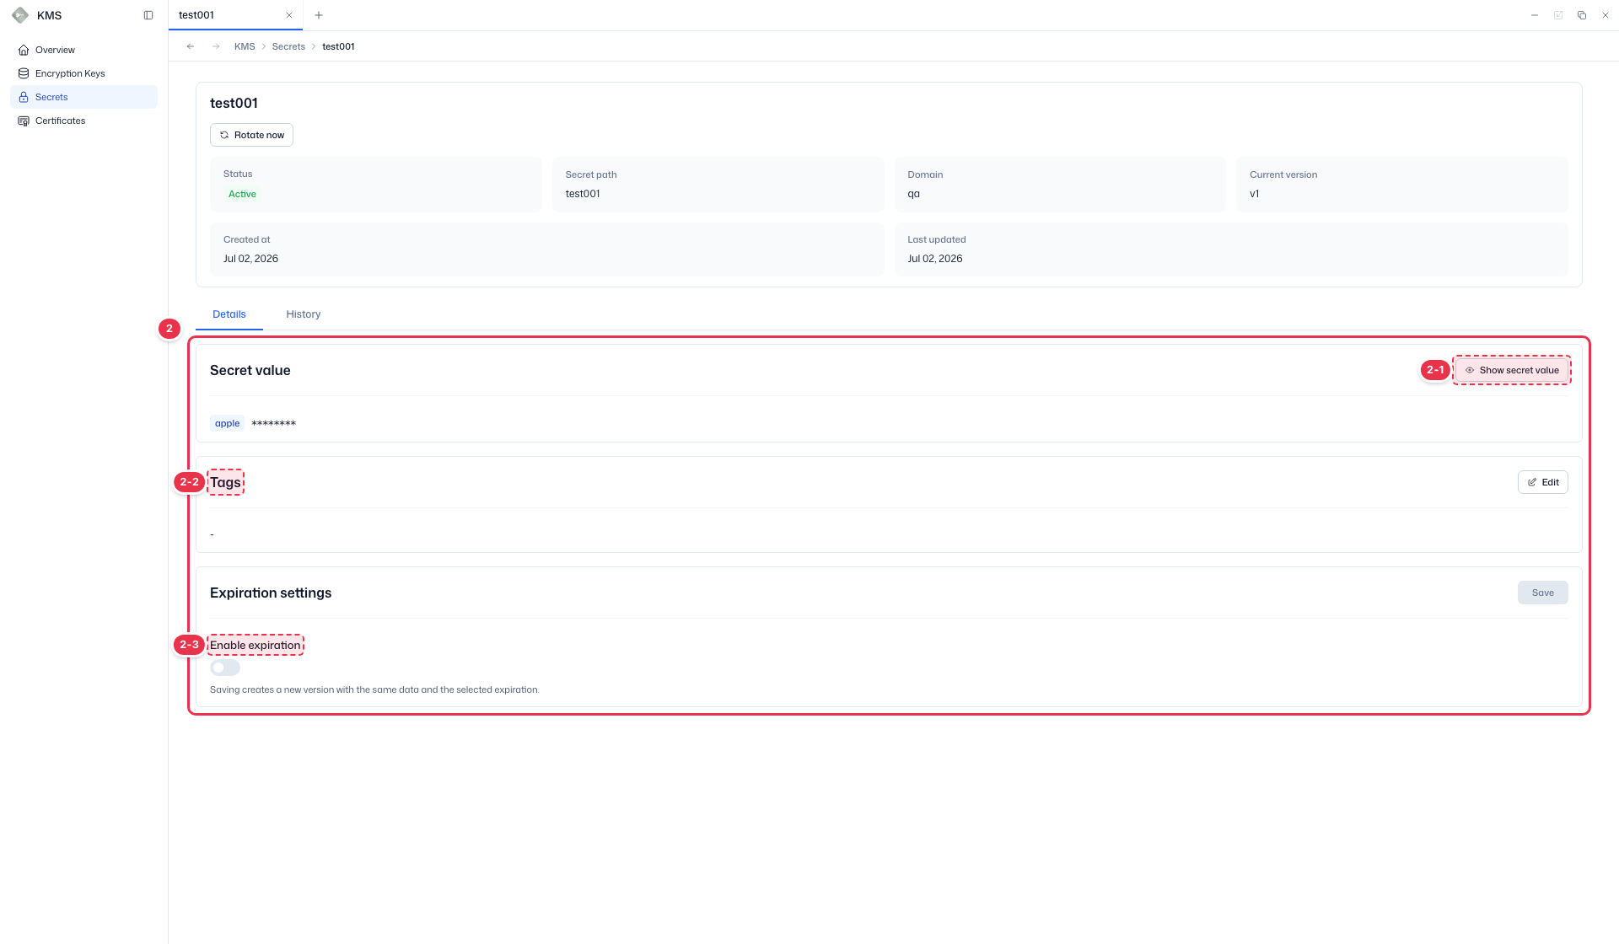Screen dimensions: 1619x944
Task: Toggle the Enable expiration switch
Action: point(225,668)
